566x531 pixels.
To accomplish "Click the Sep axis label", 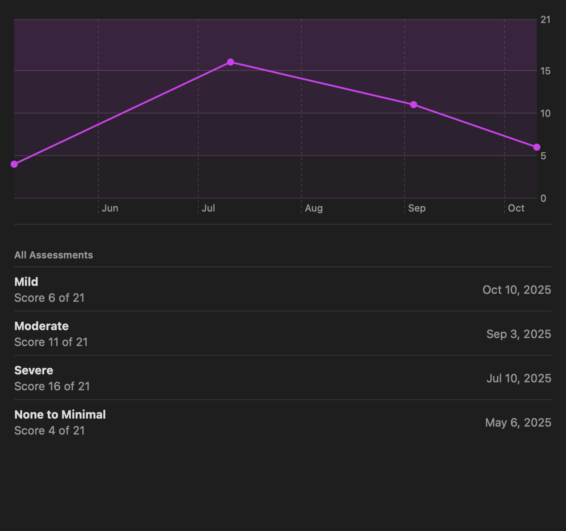I will [417, 208].
